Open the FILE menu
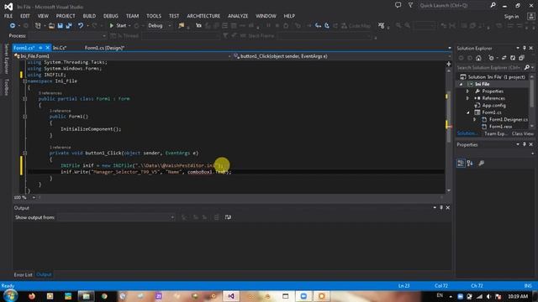538x302 pixels. [x=8, y=16]
